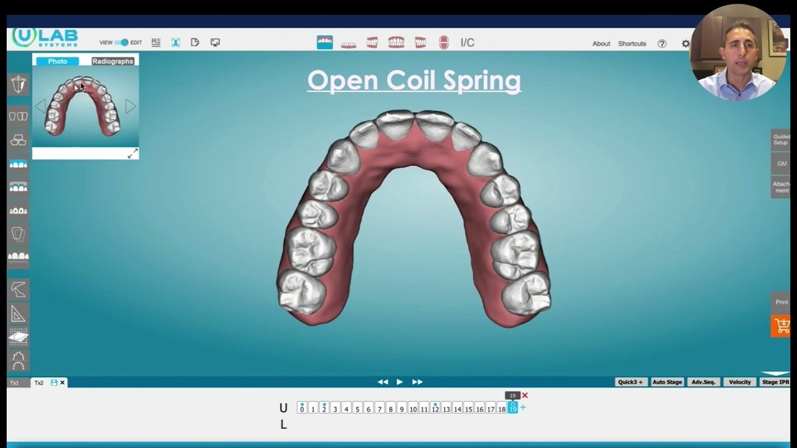Click the Velocity button

click(740, 382)
